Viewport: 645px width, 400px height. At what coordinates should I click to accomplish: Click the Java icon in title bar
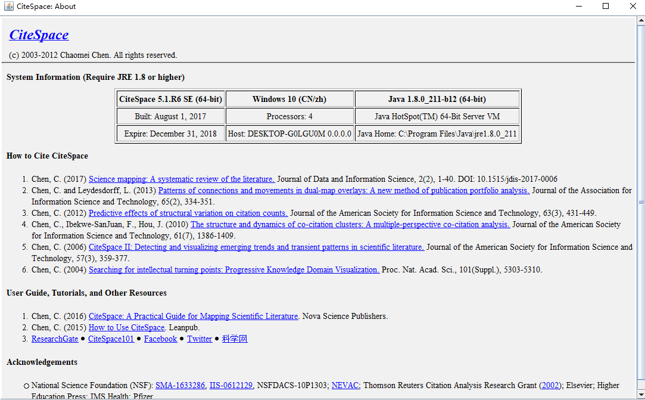[9, 6]
